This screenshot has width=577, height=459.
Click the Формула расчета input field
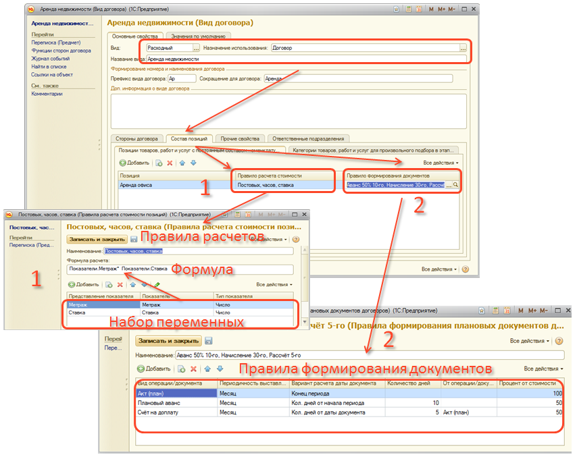pos(179,269)
